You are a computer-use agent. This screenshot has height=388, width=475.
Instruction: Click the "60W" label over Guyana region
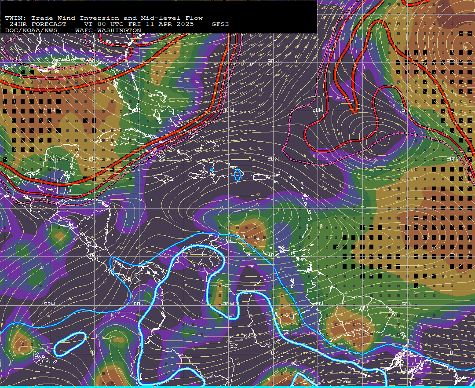point(317,304)
